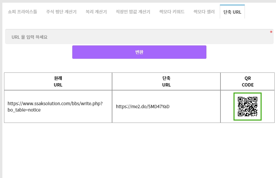This screenshot has width=276, height=178.
Task: Select the 복리 계산기 tab
Action: point(96,12)
